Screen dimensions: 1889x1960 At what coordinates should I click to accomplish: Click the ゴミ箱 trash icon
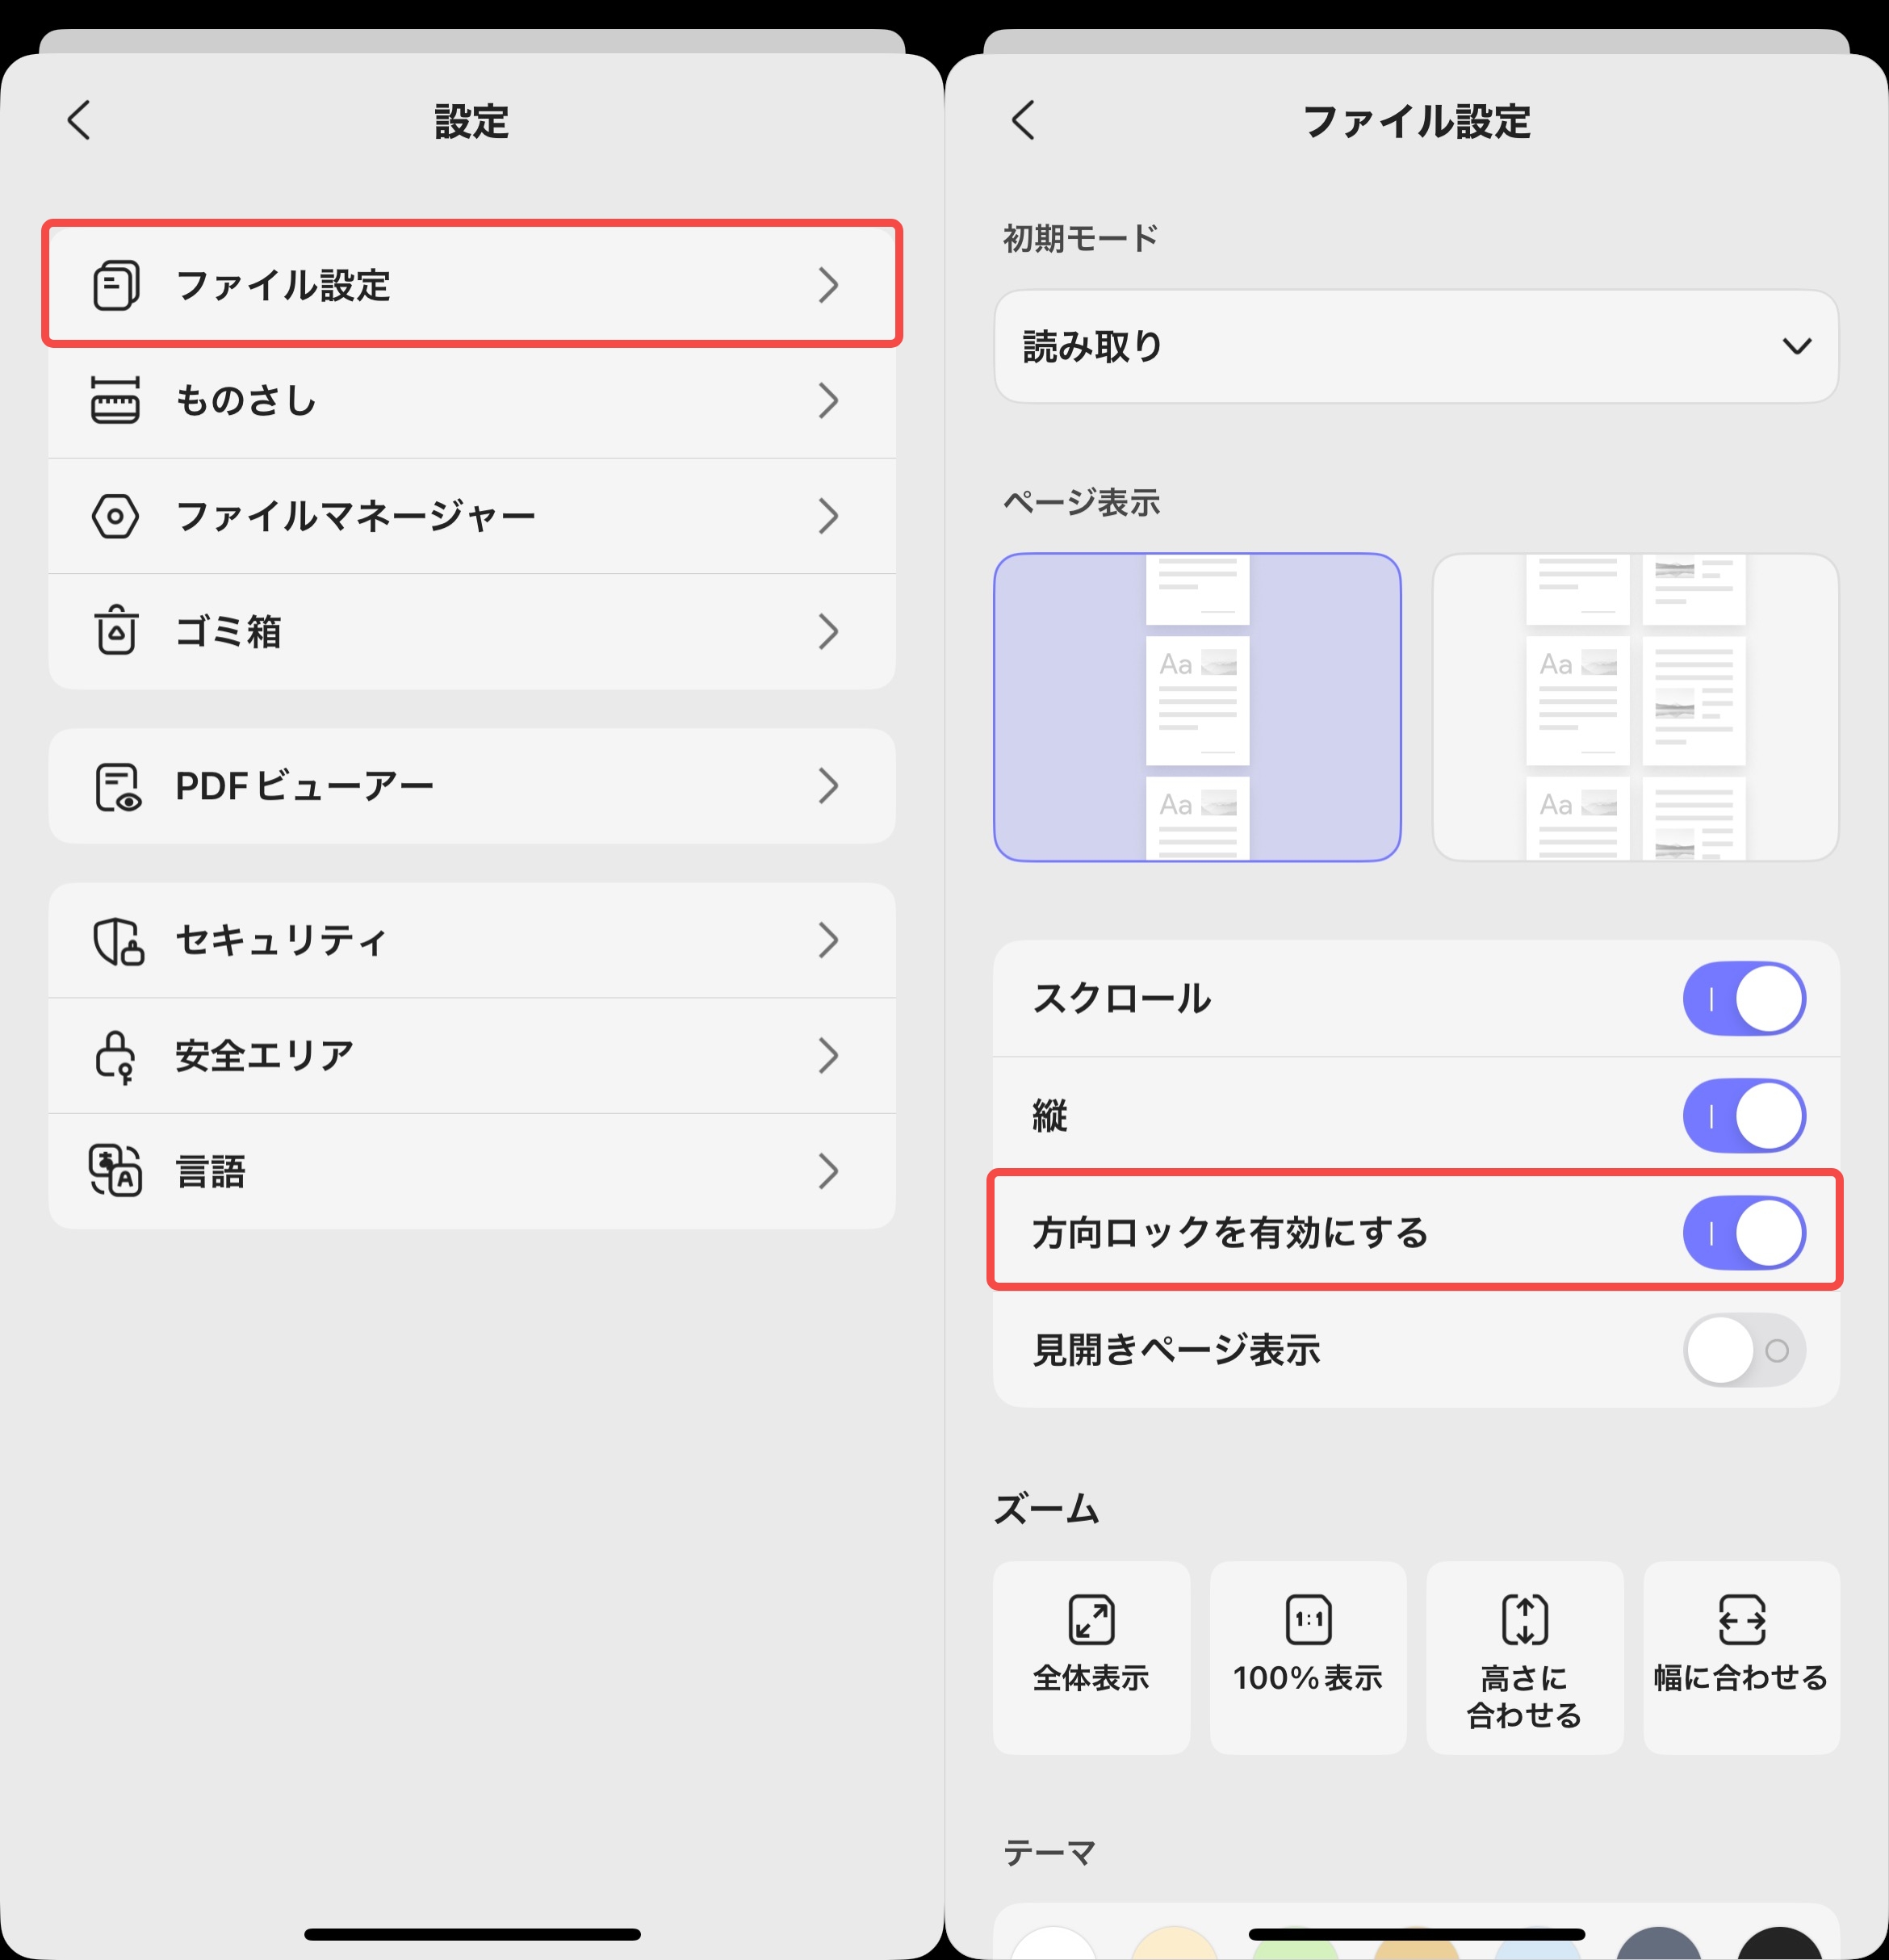[115, 631]
